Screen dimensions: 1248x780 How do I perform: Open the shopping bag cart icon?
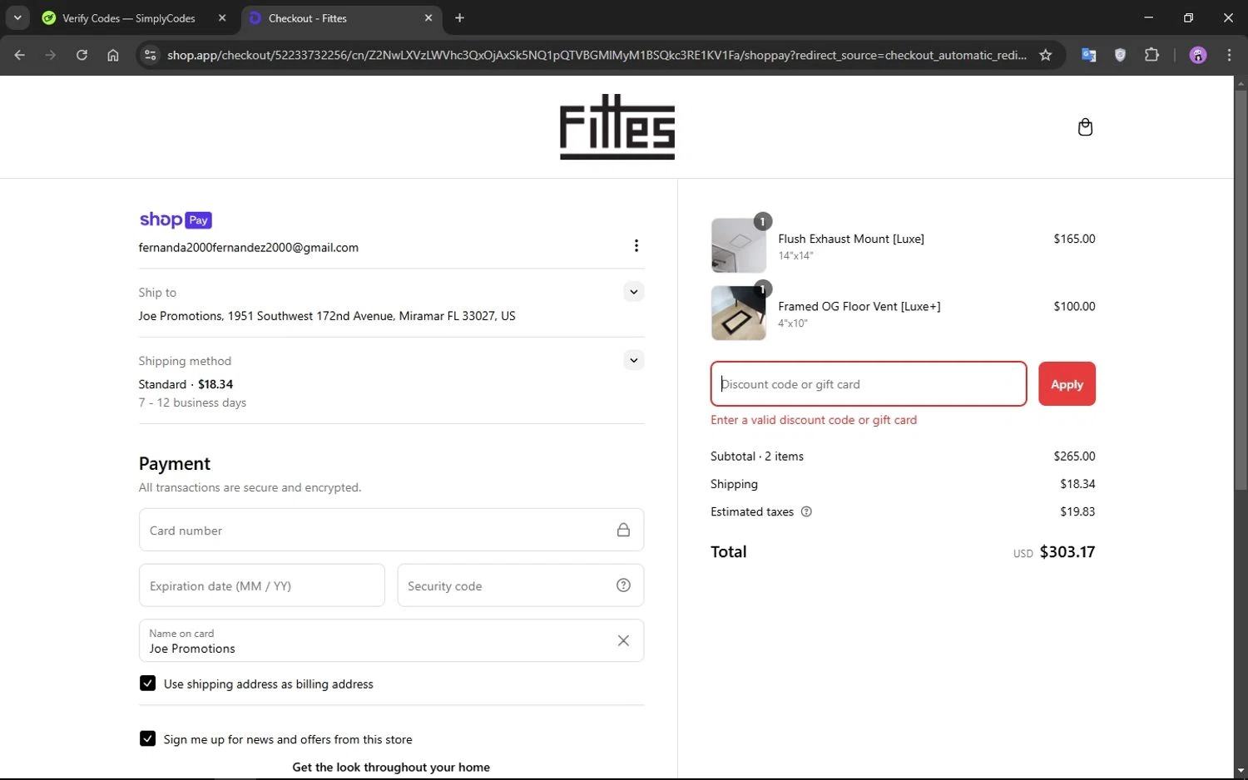1085,127
